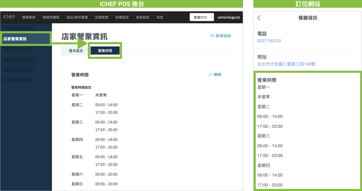Click the 其他 menu item
The height and width of the screenshot is (191, 362).
[x=160, y=17]
